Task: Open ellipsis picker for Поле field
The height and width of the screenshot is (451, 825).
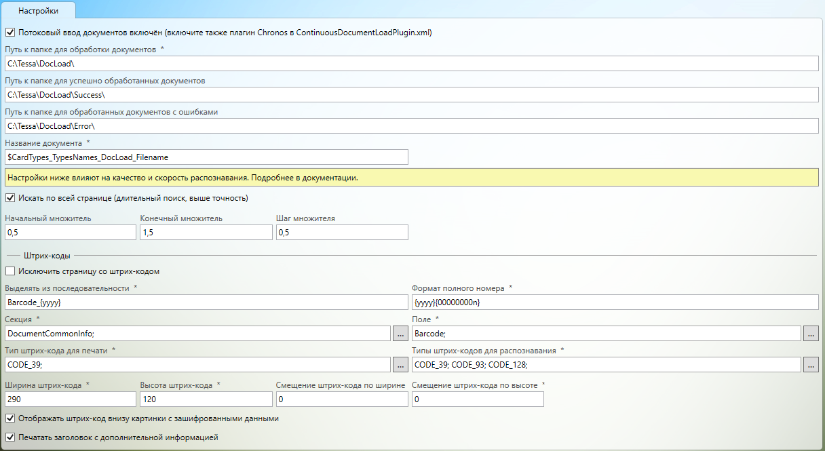Action: (810, 333)
